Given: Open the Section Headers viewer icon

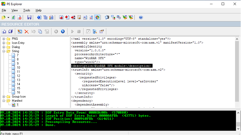Looking at the screenshot, I should point(51,18).
